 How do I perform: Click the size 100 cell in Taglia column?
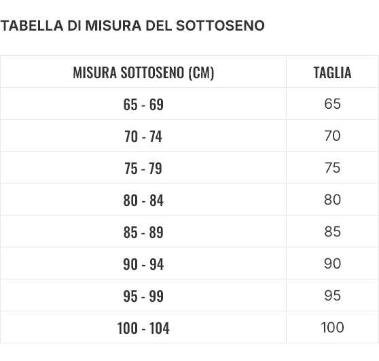pos(332,327)
